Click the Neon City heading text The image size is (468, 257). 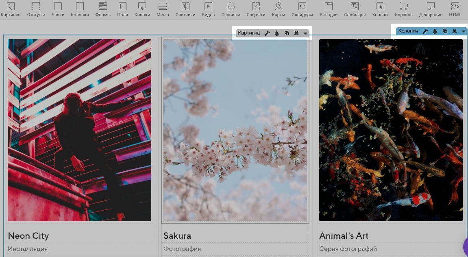click(x=28, y=236)
